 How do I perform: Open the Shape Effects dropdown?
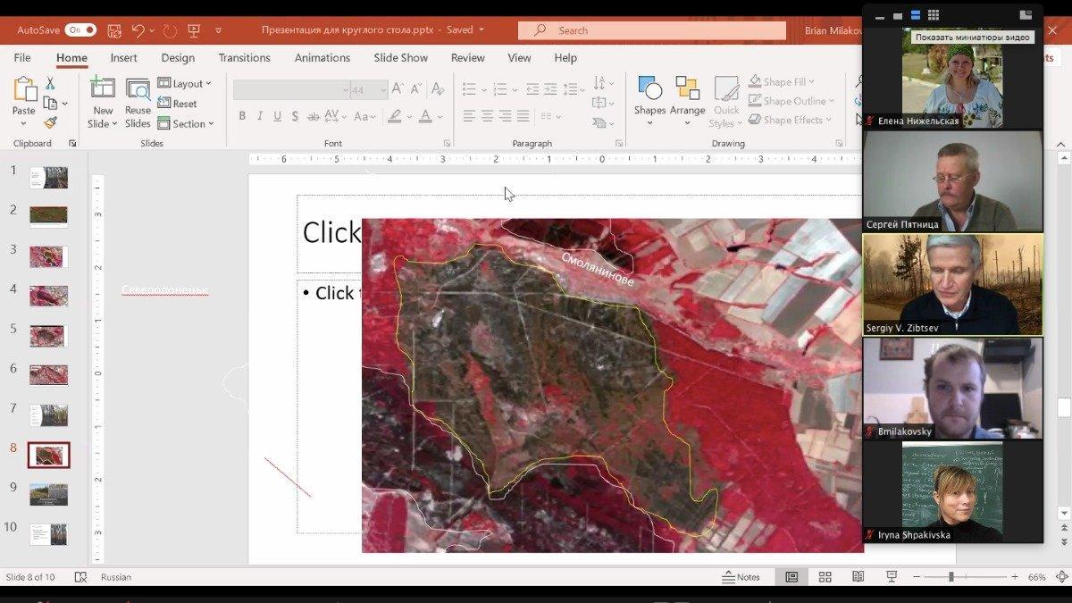pos(790,120)
